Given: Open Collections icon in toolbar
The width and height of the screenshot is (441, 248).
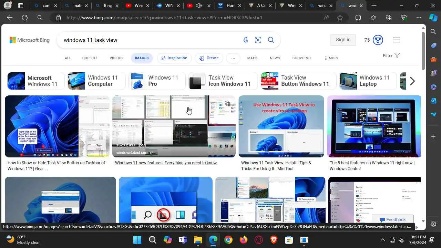Looking at the screenshot, I should coord(389,18).
